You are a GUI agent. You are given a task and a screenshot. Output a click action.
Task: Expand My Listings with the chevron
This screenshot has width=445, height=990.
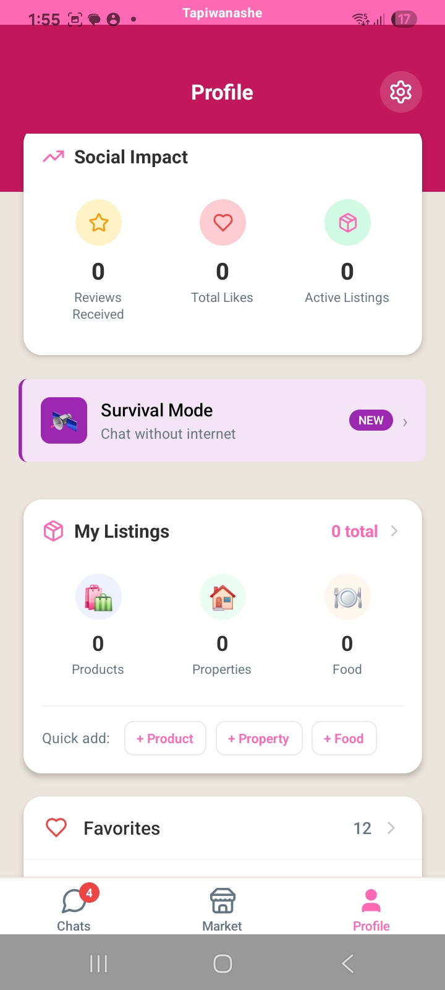coord(394,531)
